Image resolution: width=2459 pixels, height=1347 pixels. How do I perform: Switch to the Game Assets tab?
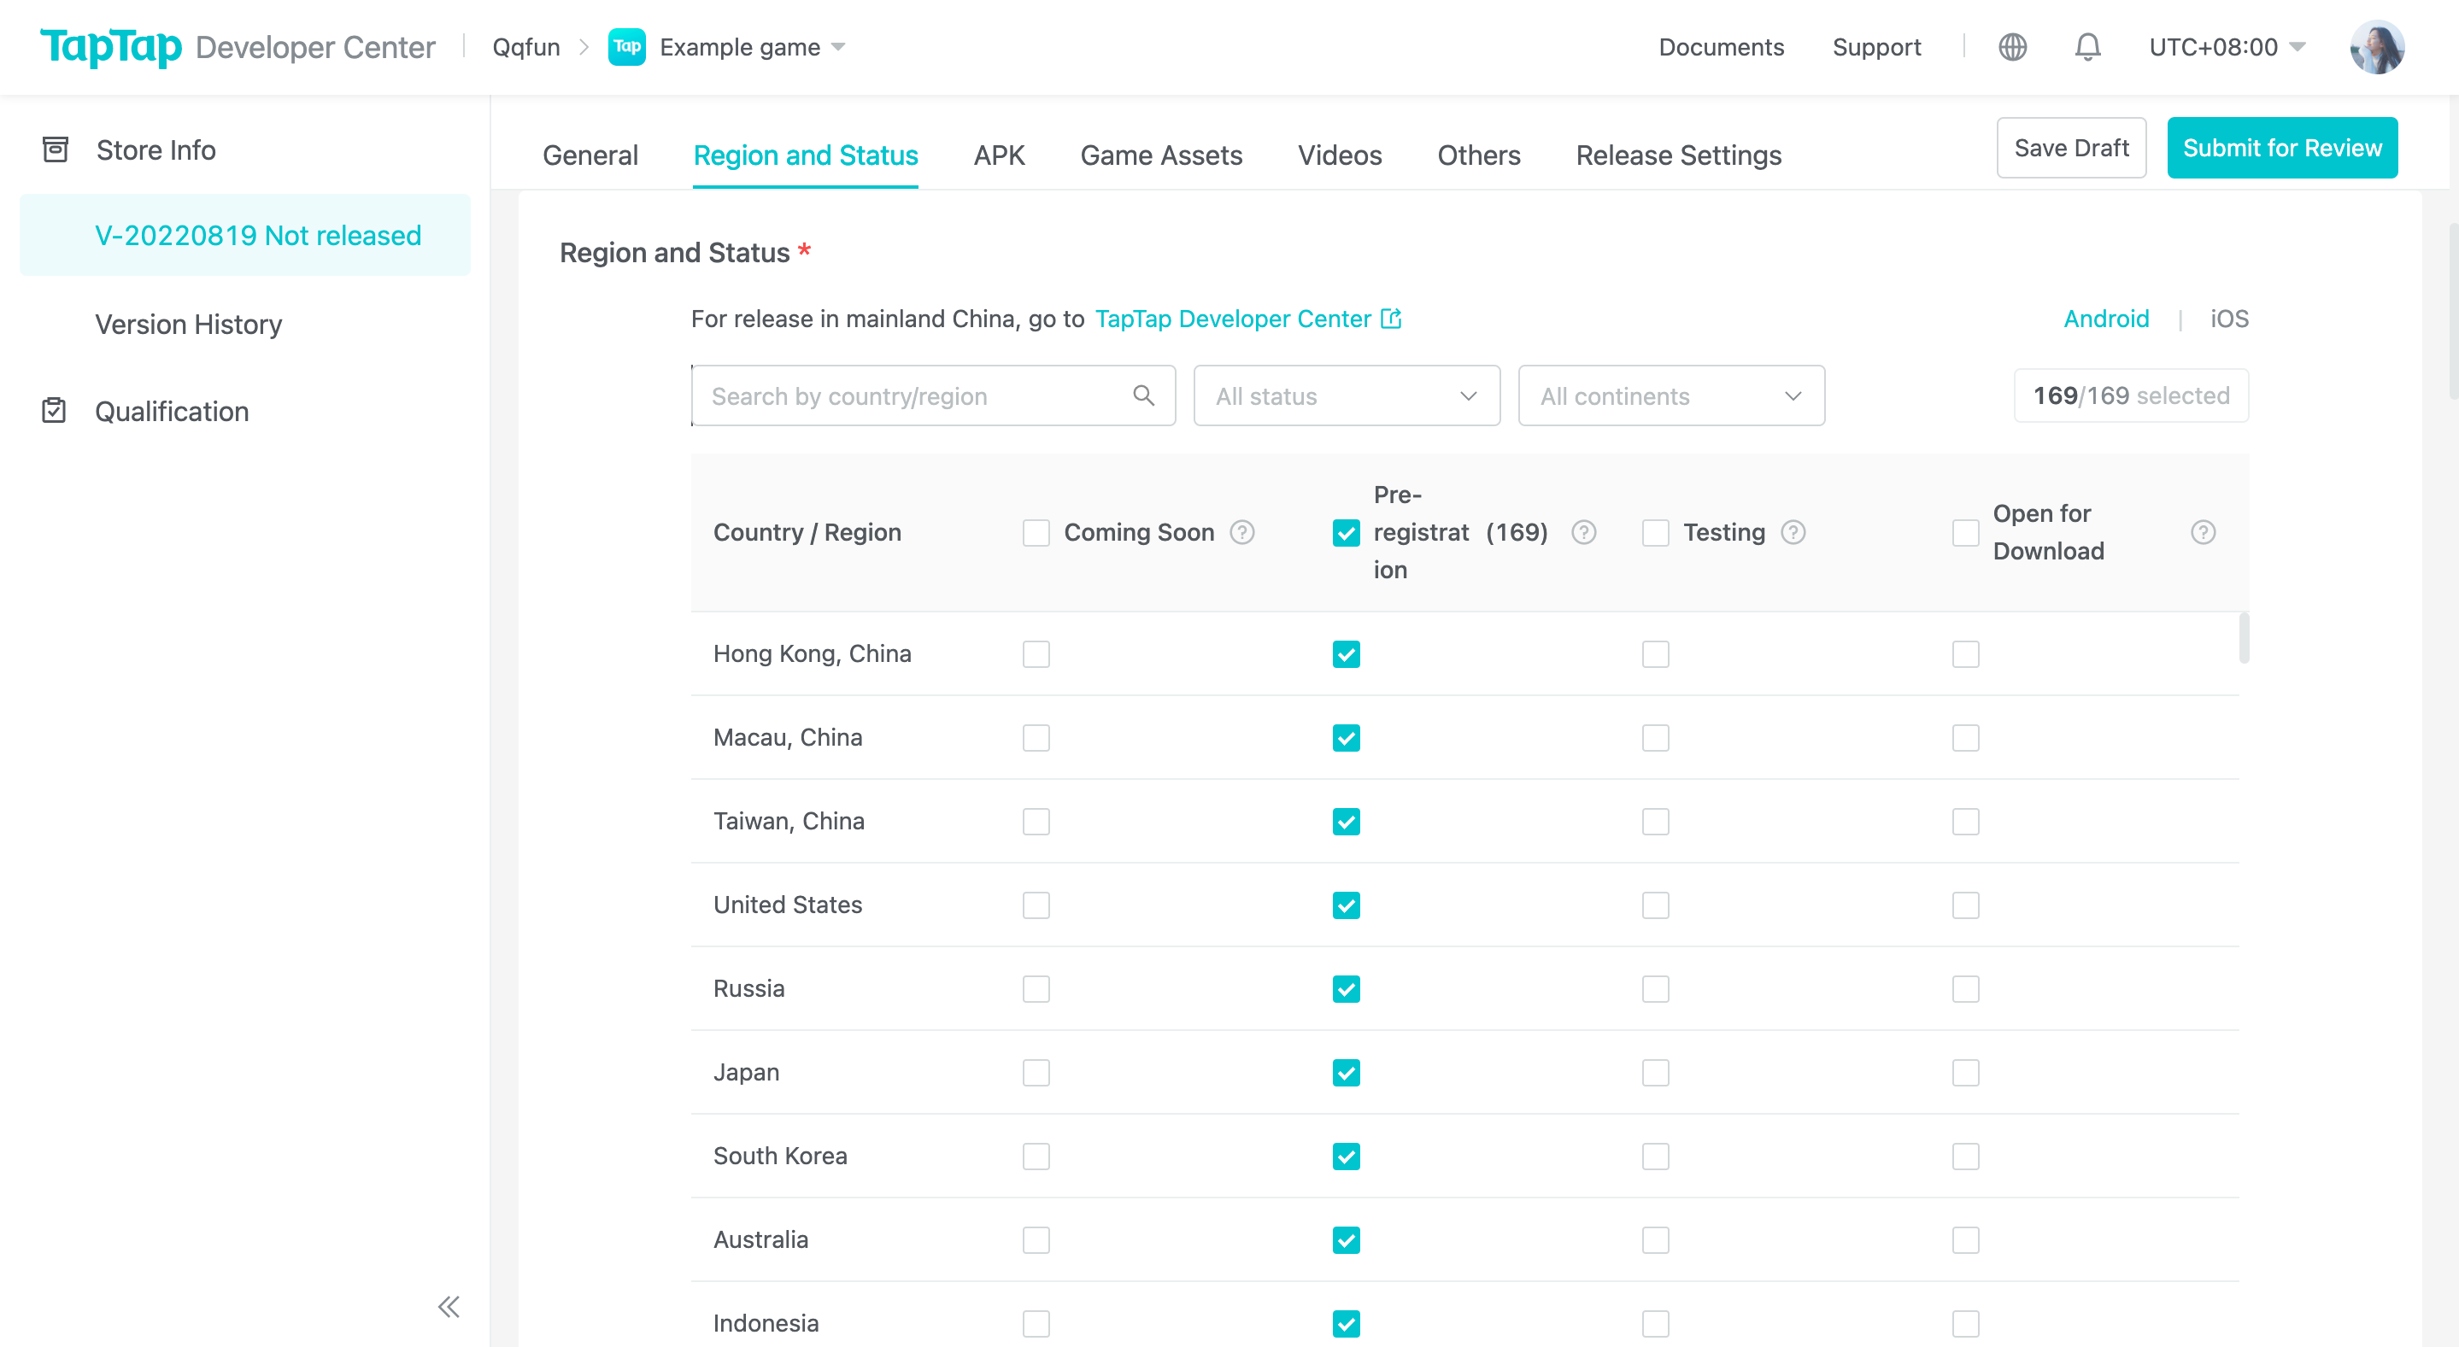tap(1161, 155)
